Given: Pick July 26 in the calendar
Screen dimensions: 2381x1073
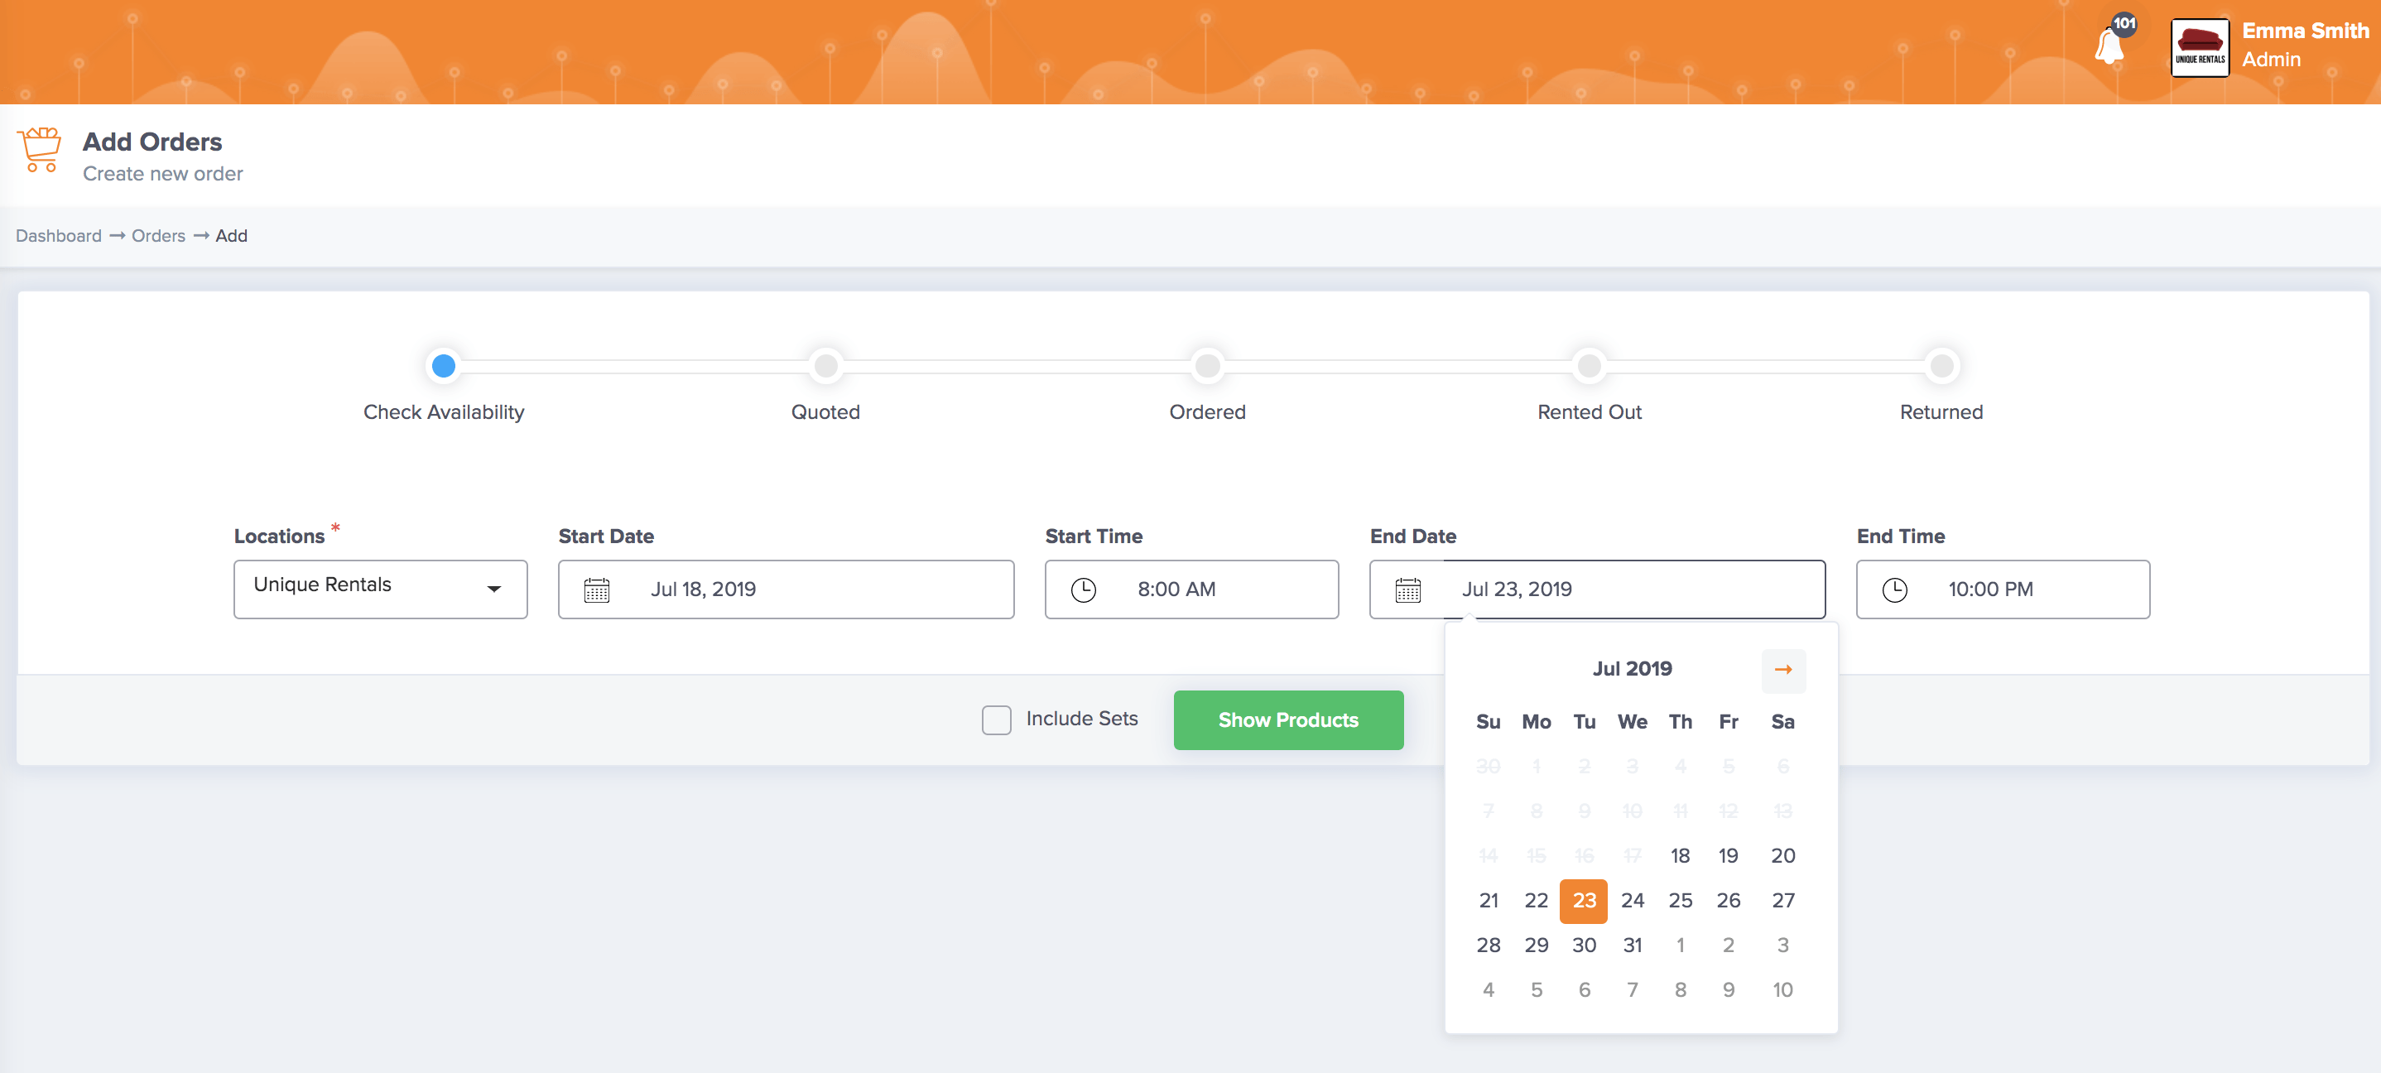Looking at the screenshot, I should [1729, 900].
